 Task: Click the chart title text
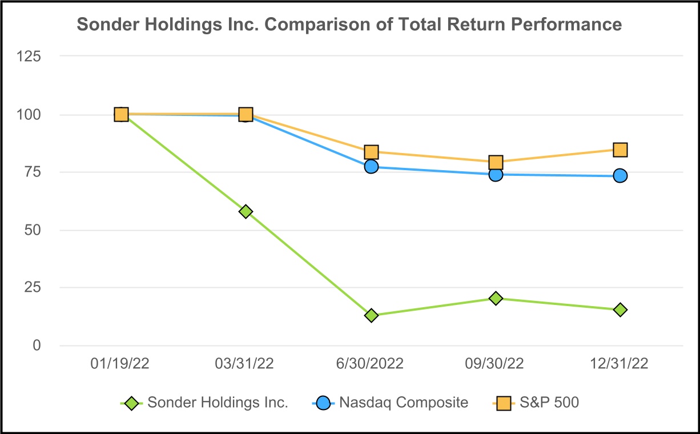349,25
